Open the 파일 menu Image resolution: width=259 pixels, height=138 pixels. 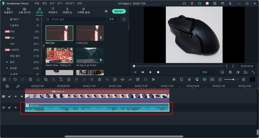click(x=37, y=4)
